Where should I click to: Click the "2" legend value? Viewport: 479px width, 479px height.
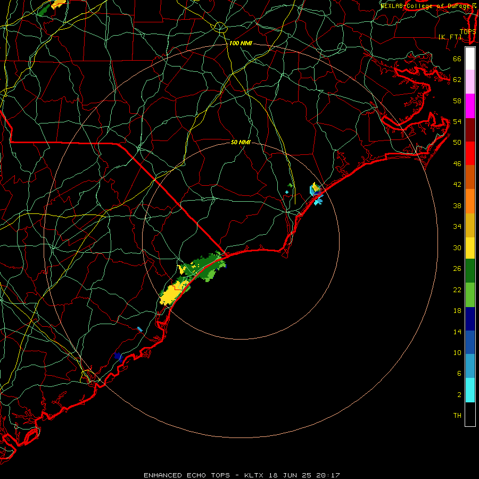(459, 395)
